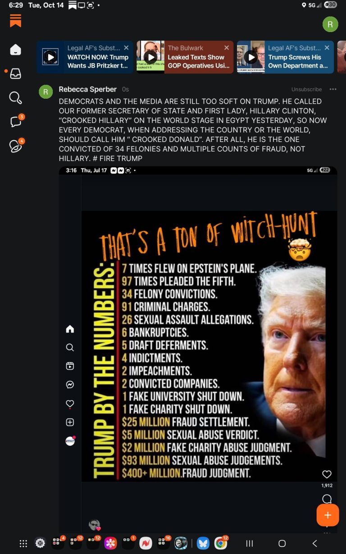Viewport: 346px width, 554px height.
Task: Open the 'Trump by the numbers' image
Action: [x=209, y=346]
